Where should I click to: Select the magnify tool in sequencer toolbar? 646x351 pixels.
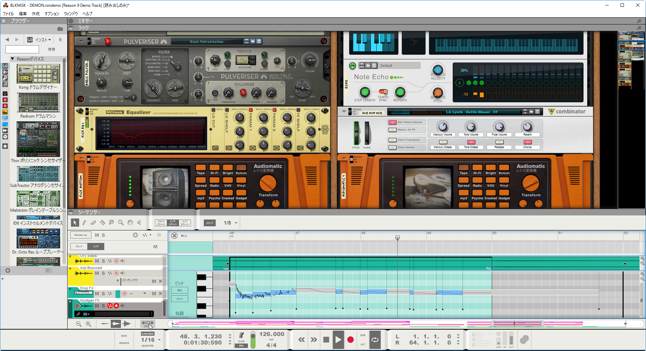pos(121,223)
